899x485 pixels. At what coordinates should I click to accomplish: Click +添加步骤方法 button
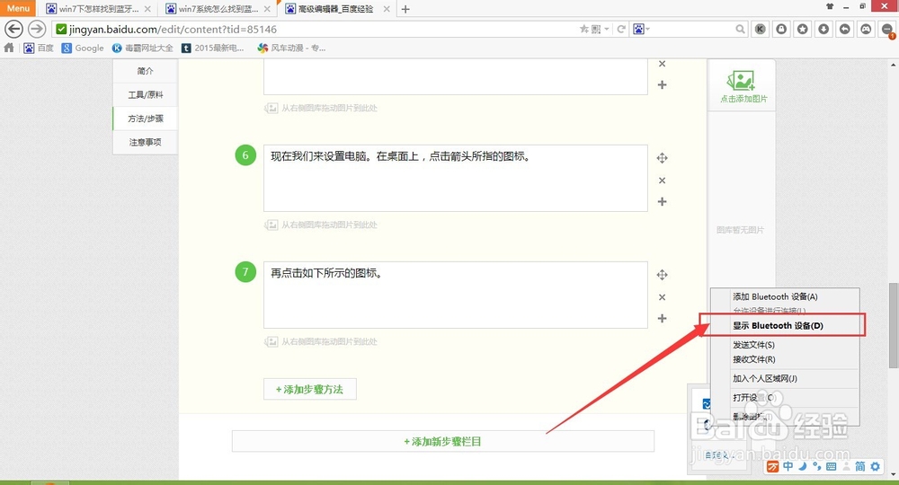309,389
